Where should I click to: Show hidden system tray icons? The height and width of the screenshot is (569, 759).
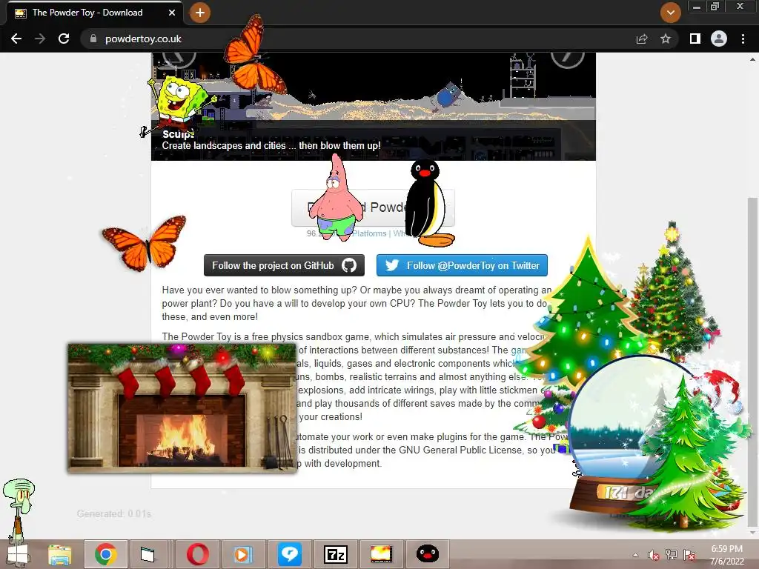635,555
